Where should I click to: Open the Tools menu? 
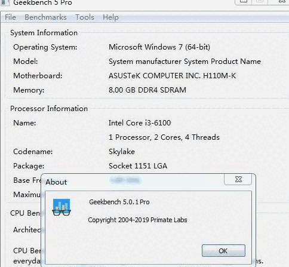(x=85, y=17)
